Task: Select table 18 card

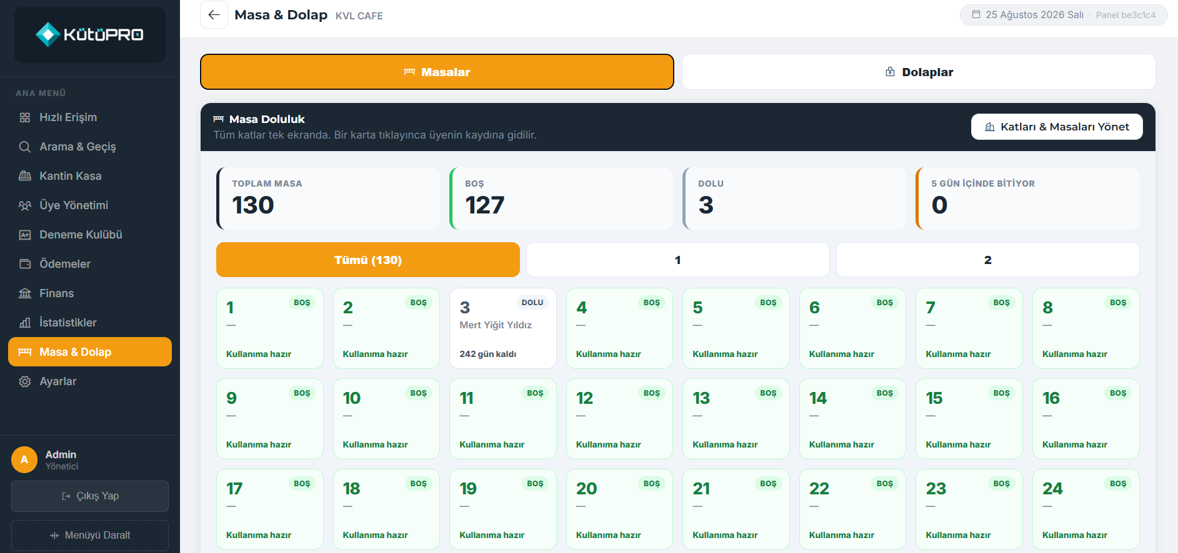Action: (x=386, y=509)
